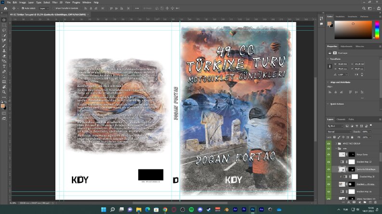Image resolution: width=382 pixels, height=214 pixels.
Task: Select the Zoom tool
Action: coord(4,92)
